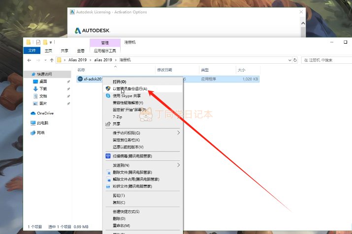Click the network icon beside 网络
This screenshot has height=234, width=352.
tap(33, 132)
